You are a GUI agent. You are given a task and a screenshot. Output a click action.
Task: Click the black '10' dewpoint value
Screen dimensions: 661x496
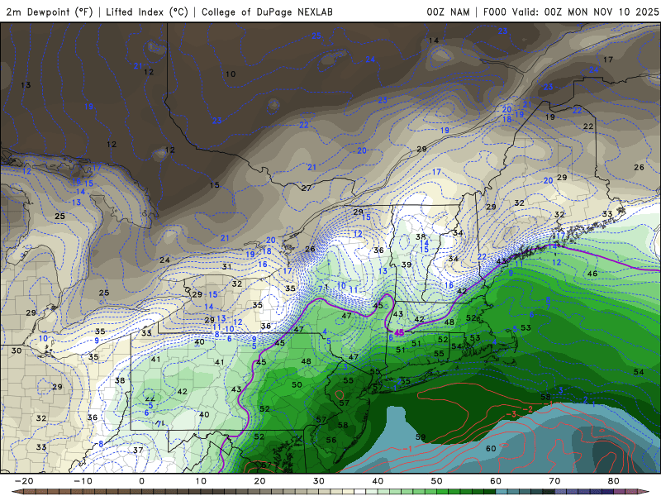[231, 74]
